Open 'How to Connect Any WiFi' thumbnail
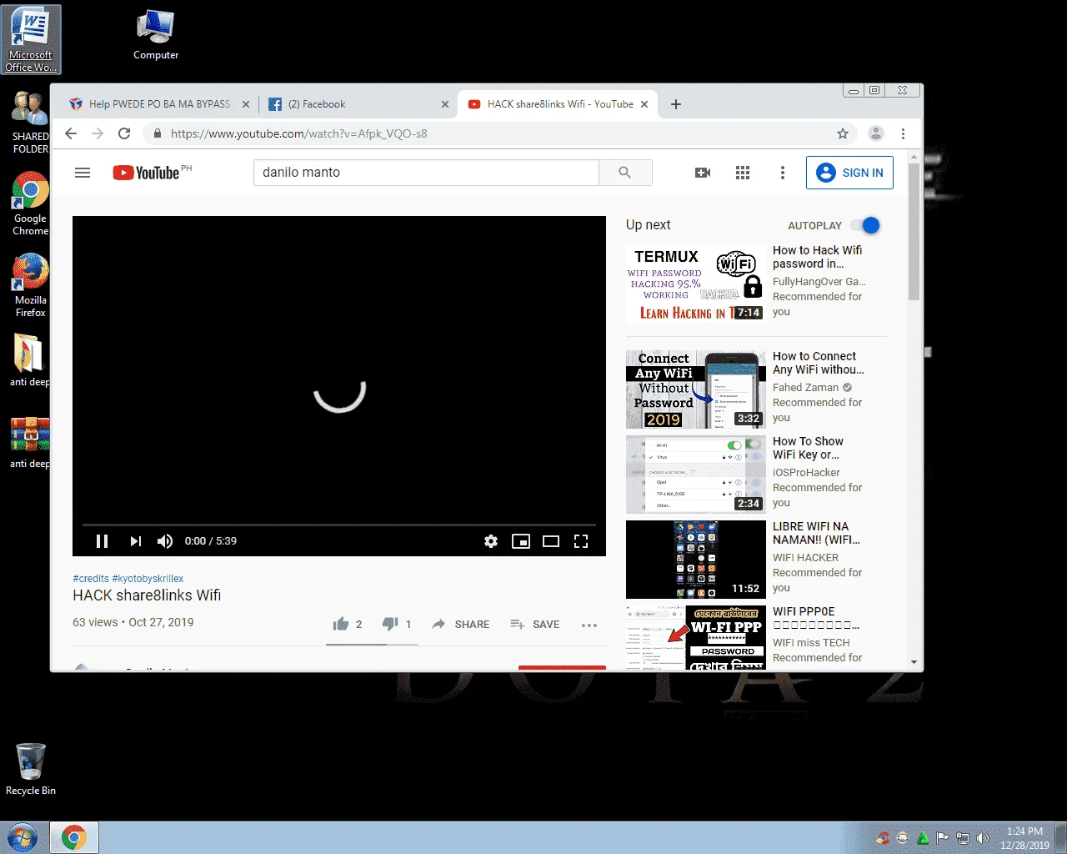The image size is (1067, 854). (x=695, y=389)
